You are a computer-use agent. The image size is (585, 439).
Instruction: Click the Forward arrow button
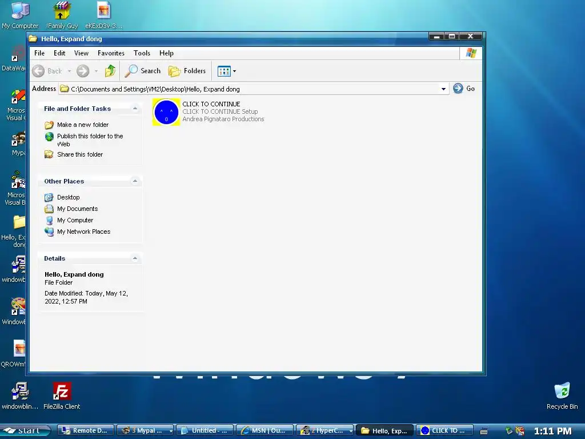pos(83,71)
